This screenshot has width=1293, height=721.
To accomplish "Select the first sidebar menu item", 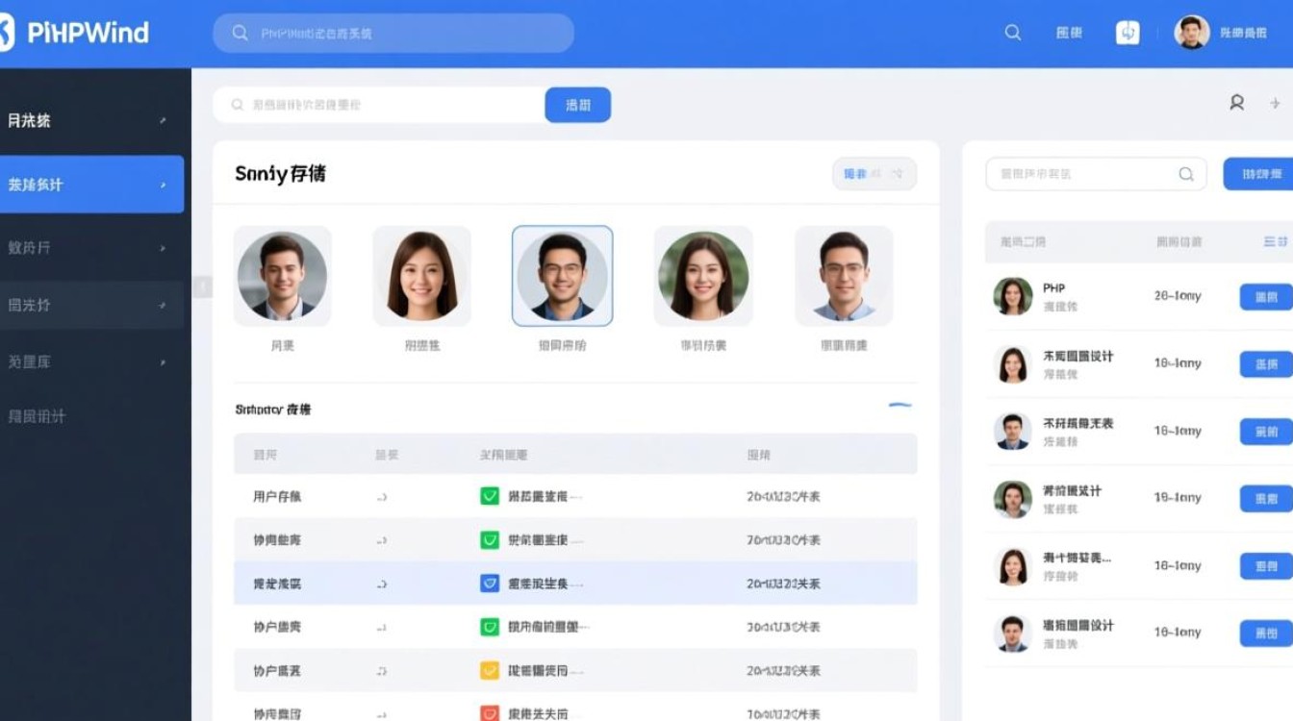I will [93, 120].
